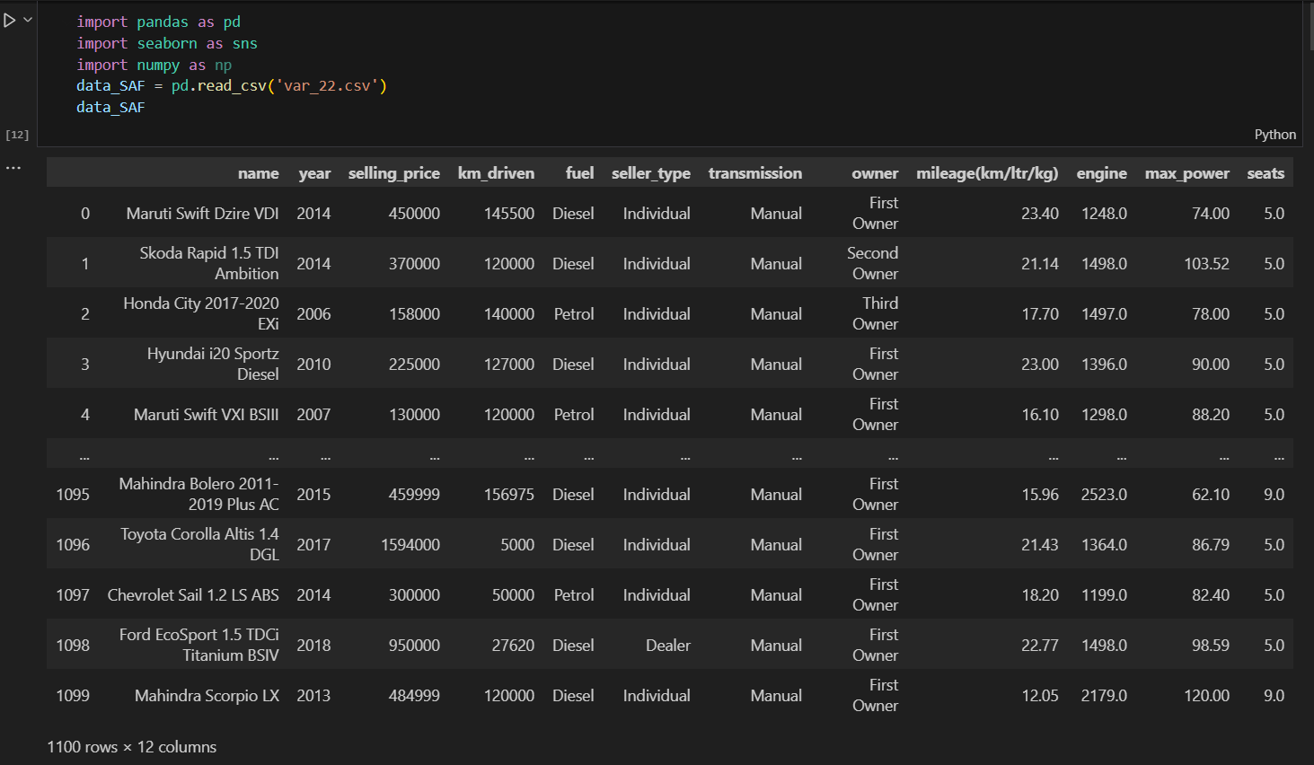Click execution count label [12]
1314x765 pixels.
[17, 135]
